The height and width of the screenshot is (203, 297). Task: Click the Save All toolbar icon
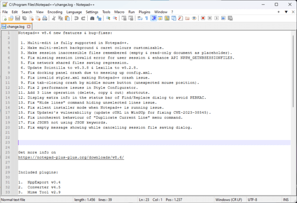coord(25,18)
